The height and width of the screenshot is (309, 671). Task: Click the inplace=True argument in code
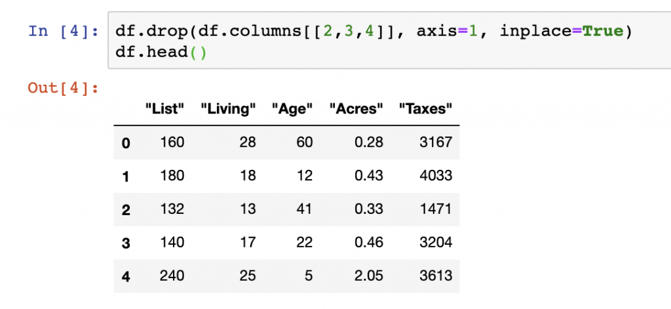click(x=562, y=31)
